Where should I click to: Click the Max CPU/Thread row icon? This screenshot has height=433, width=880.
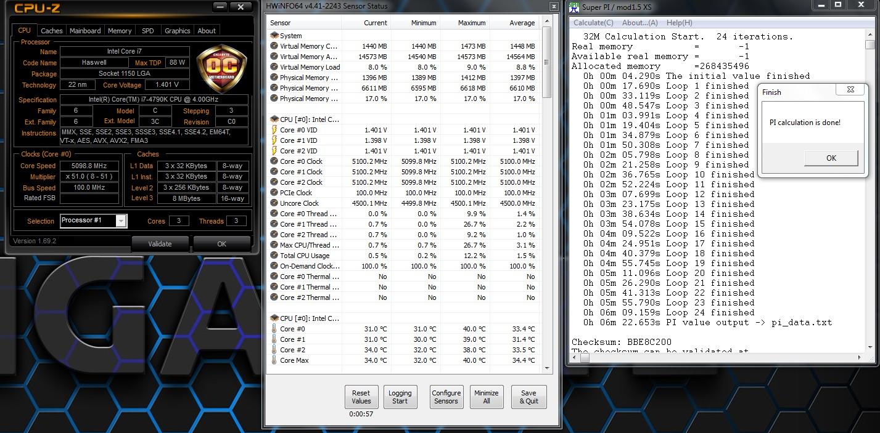[x=274, y=245]
